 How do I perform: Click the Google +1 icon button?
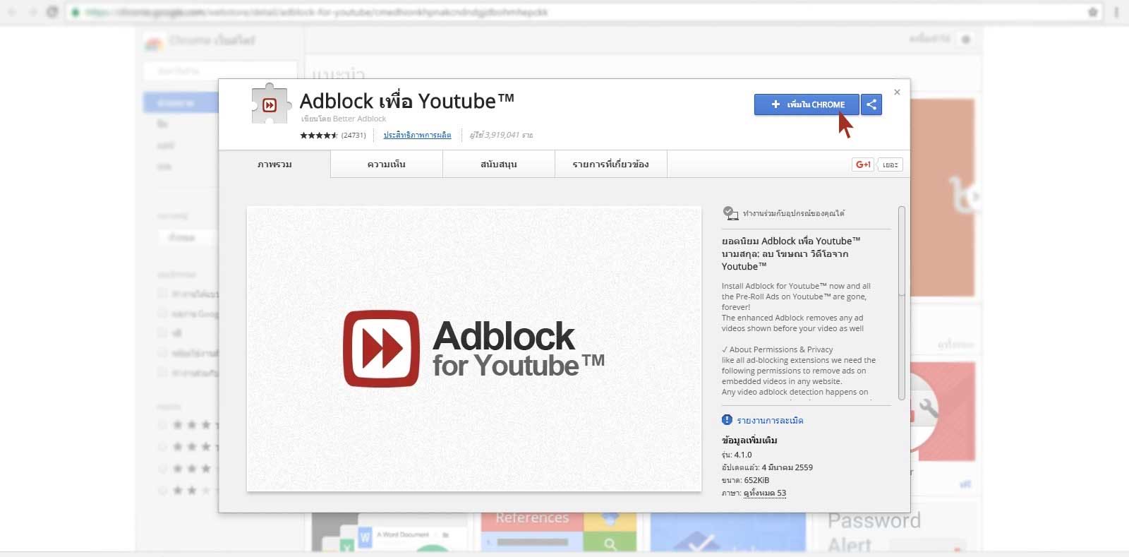pyautogui.click(x=863, y=164)
